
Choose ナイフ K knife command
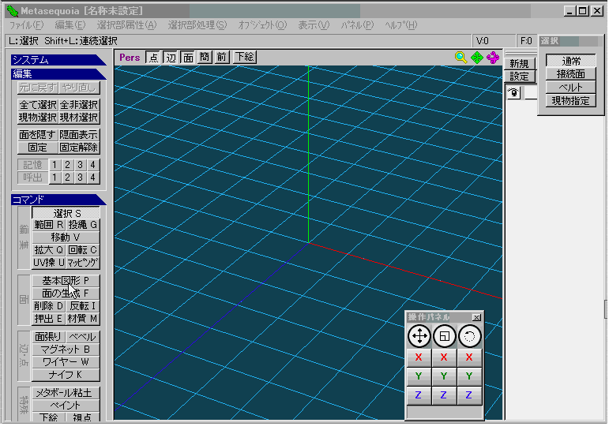pos(66,375)
